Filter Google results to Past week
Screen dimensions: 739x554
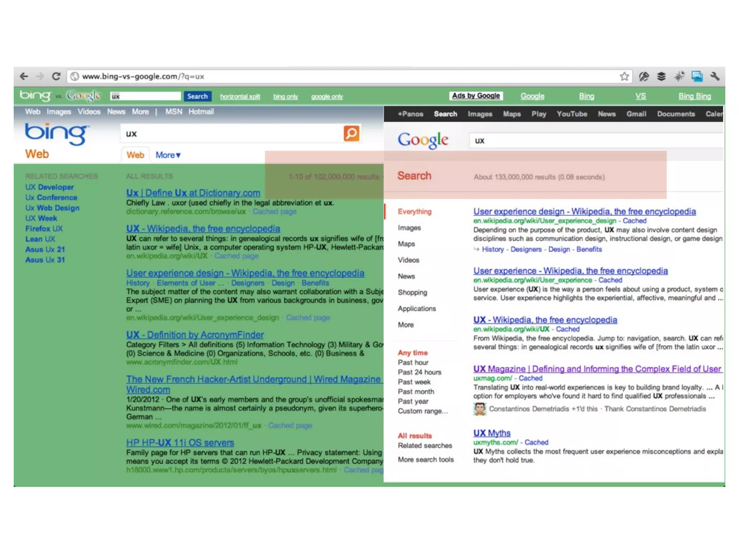tap(414, 382)
